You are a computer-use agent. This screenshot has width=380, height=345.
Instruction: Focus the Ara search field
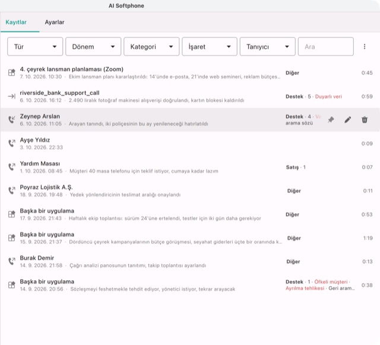click(x=326, y=46)
